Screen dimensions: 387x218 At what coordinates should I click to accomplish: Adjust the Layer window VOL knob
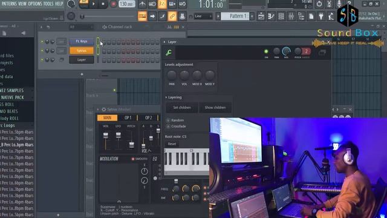tap(286, 51)
